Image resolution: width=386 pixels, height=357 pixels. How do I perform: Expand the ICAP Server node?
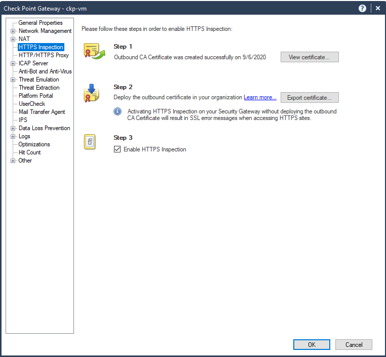[x=13, y=63]
